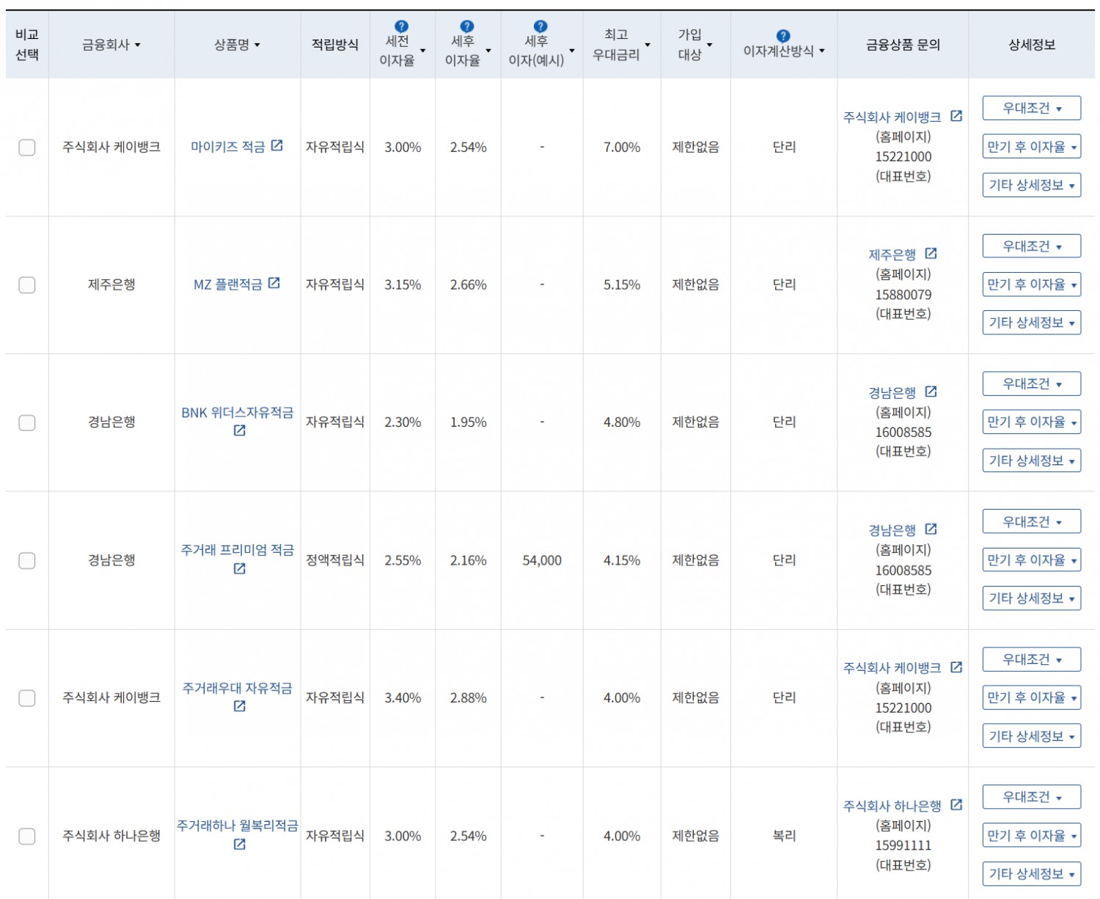Click external link icon under BNK 위더스자유적금
Image resolution: width=1100 pixels, height=899 pixels.
pos(239,430)
